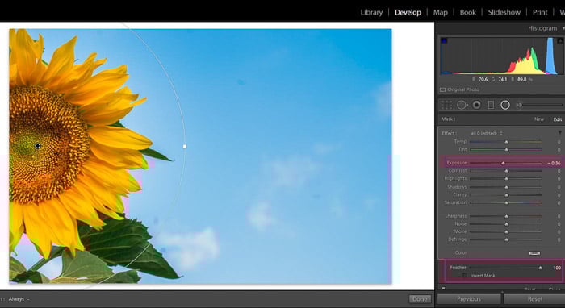Click the Moire slider handle
The height and width of the screenshot is (308, 565).
click(x=506, y=231)
